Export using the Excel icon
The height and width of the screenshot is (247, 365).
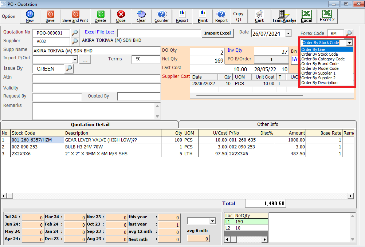[307, 16]
